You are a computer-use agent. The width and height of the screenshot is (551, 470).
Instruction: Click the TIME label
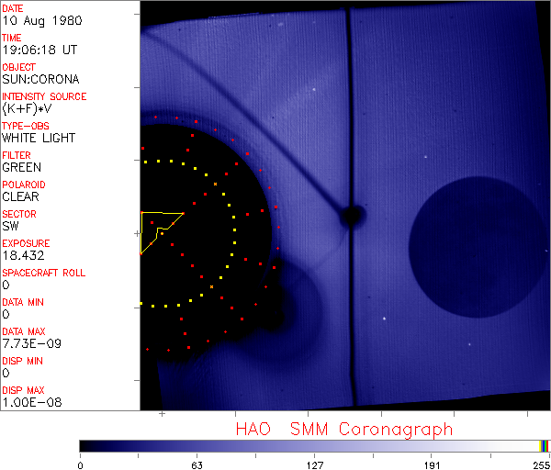pyautogui.click(x=12, y=38)
